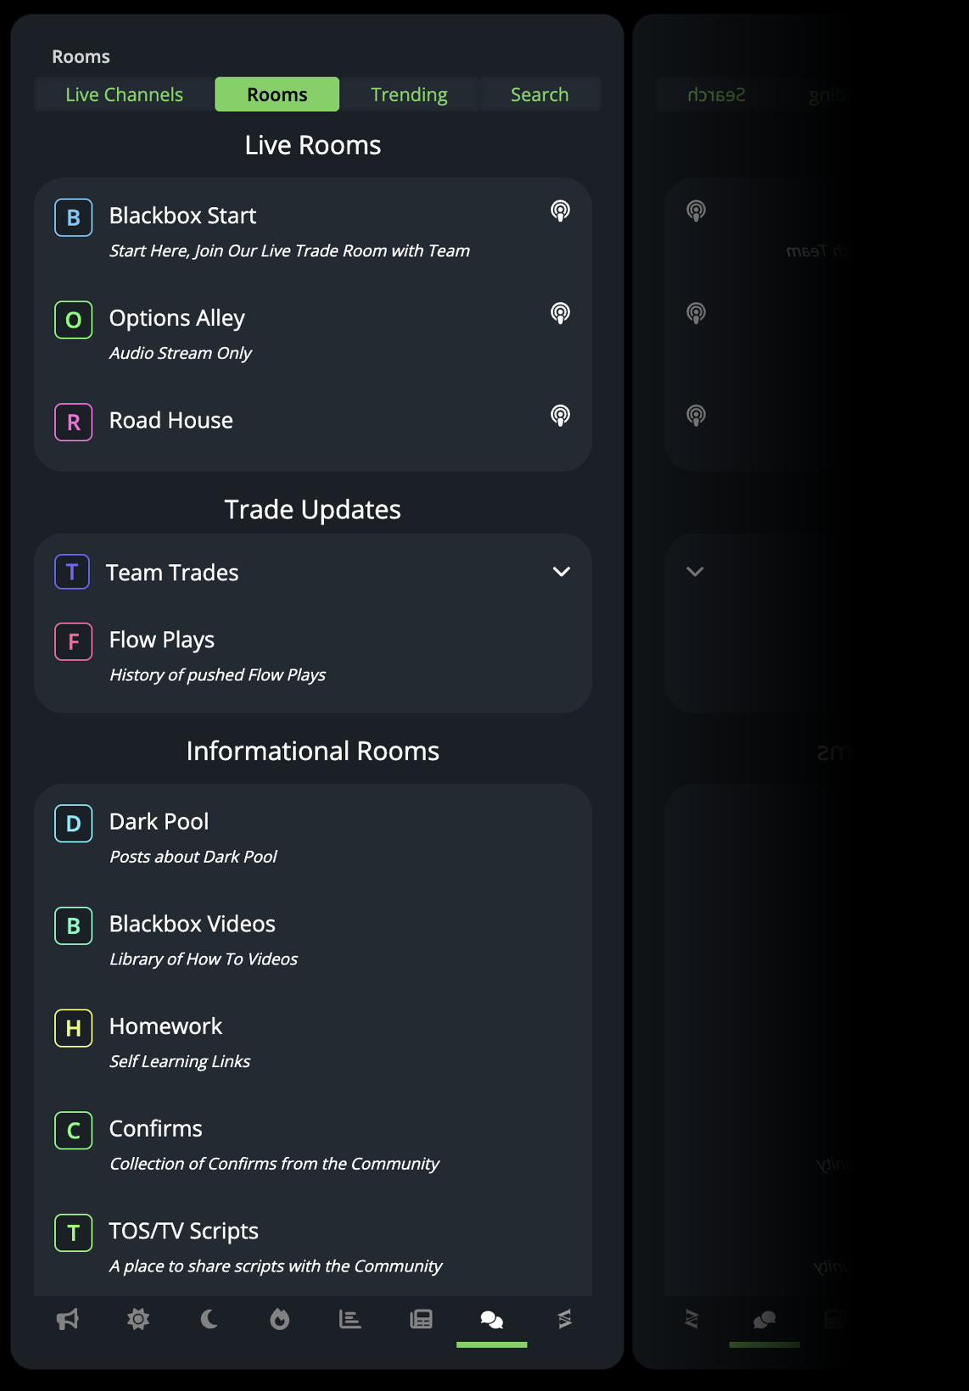Viewport: 969px width, 1391px height.
Task: Expand the Team Trades chevron
Action: pos(561,572)
